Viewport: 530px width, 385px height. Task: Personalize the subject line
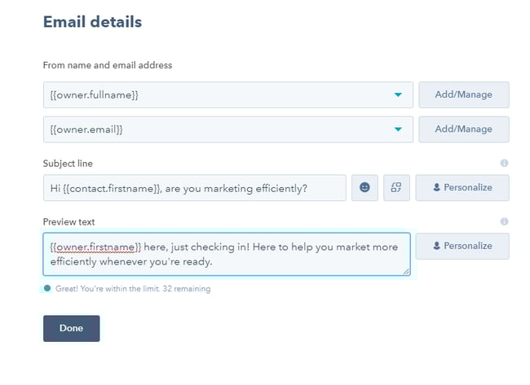(x=462, y=187)
